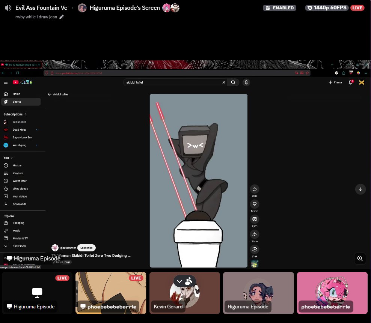Click the Create button

[x=335, y=82]
